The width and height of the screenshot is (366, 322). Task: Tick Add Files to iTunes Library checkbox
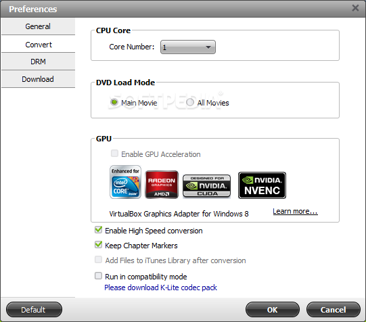98,260
